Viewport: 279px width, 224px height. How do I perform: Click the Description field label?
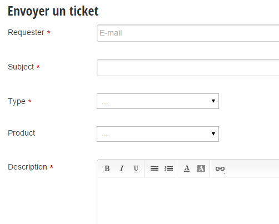tap(27, 167)
